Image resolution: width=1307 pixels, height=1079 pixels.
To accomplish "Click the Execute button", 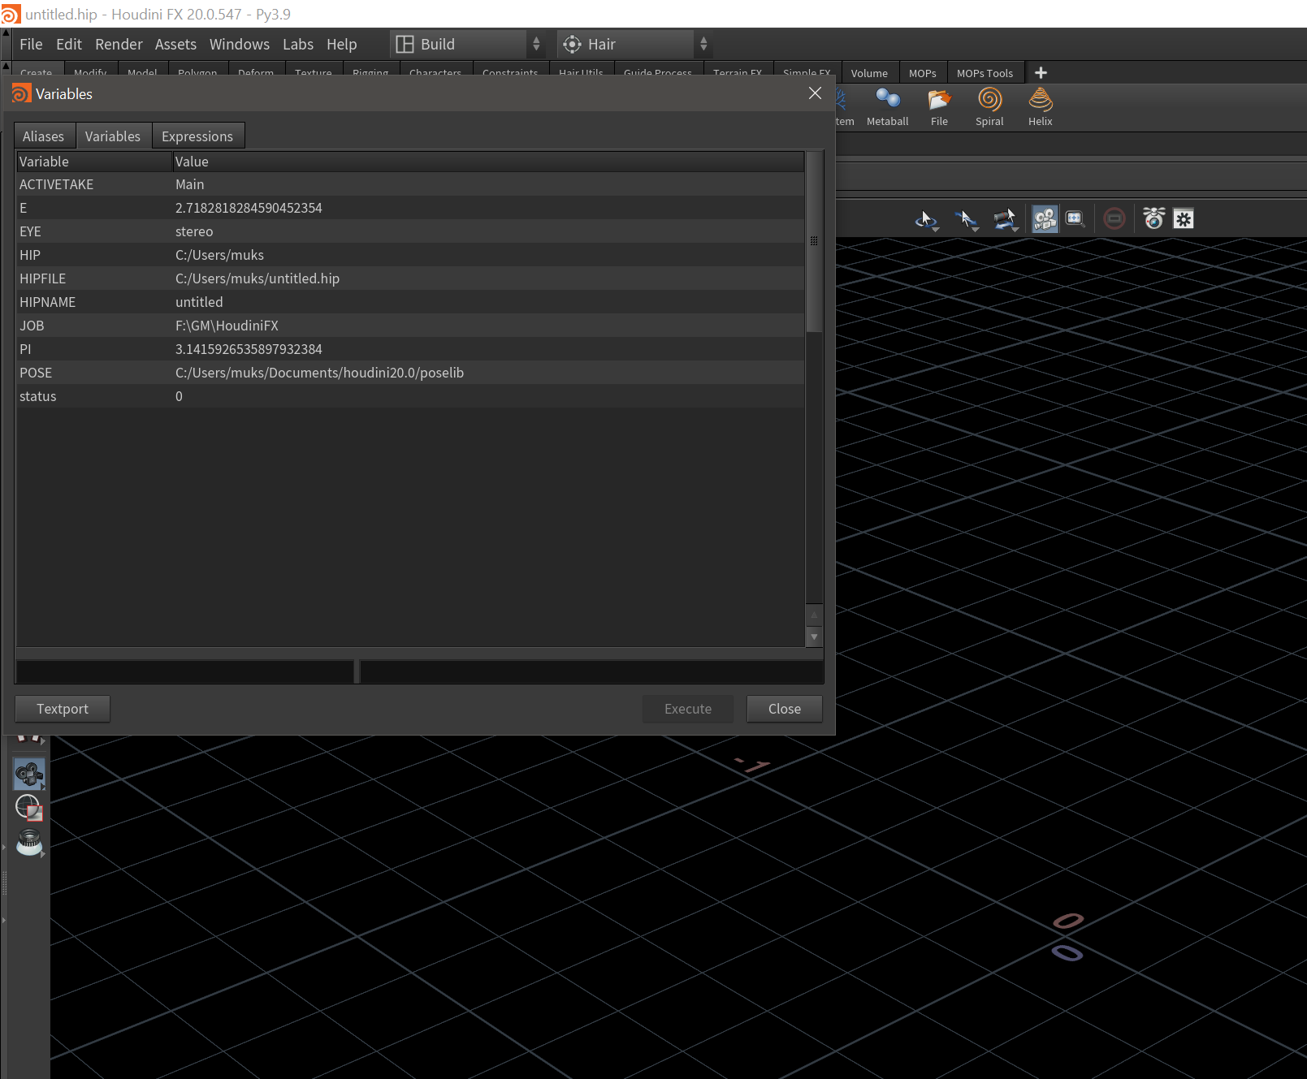I will 688,709.
